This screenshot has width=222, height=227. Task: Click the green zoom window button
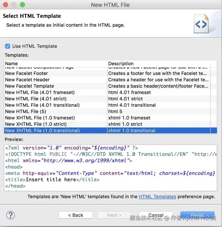23,5
